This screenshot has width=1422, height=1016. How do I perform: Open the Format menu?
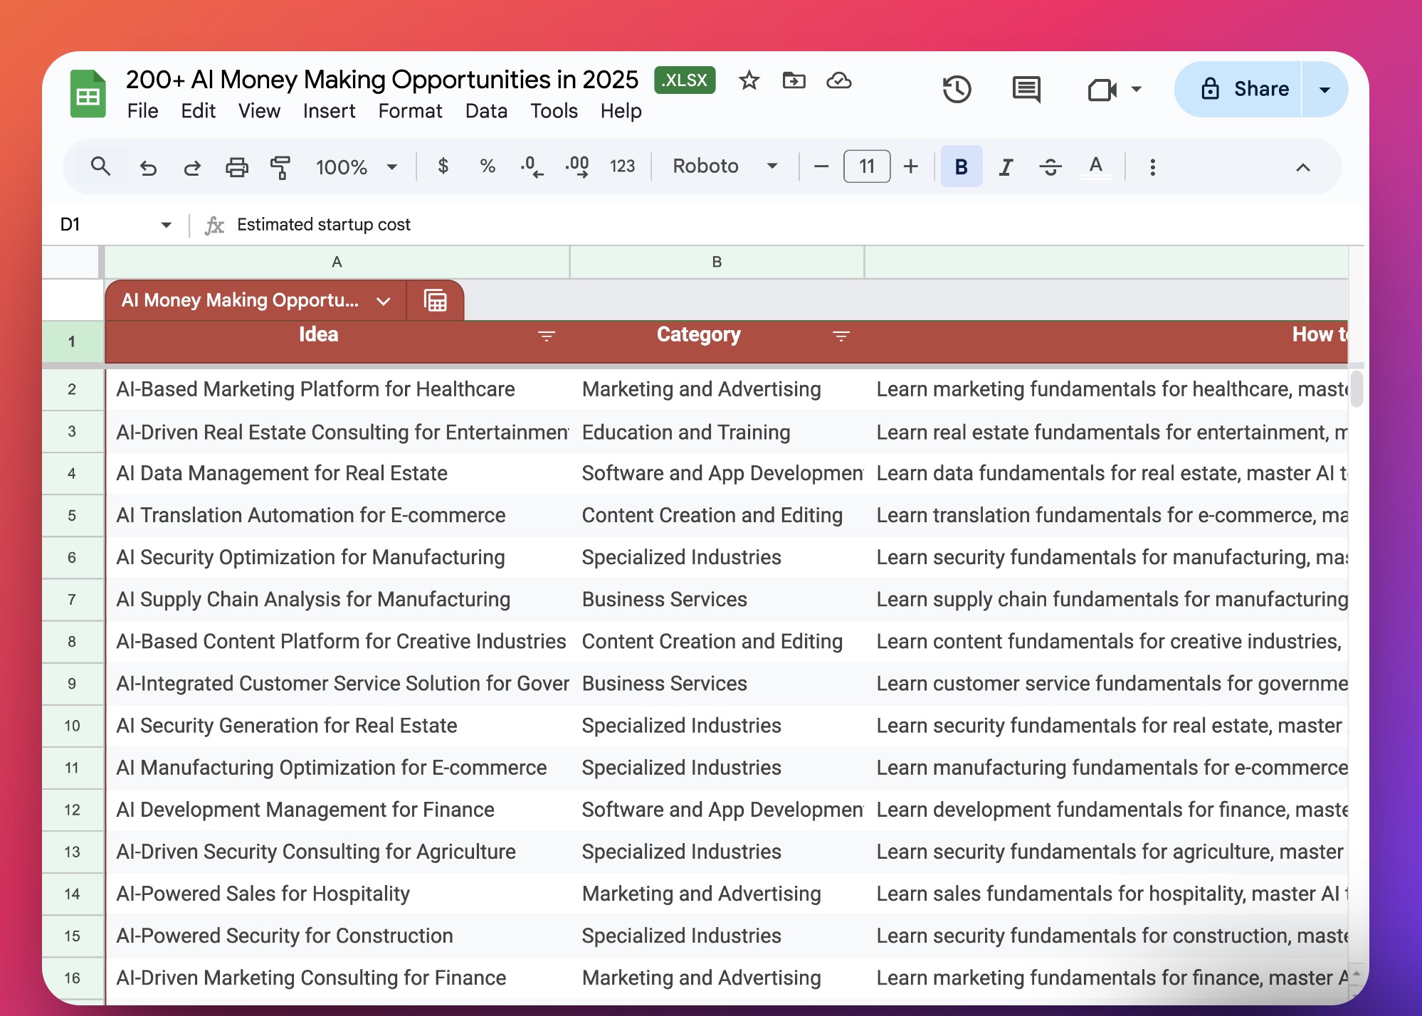point(410,111)
